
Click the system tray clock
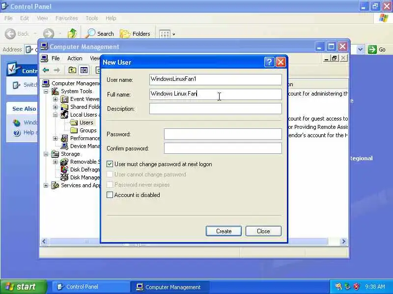click(x=375, y=287)
